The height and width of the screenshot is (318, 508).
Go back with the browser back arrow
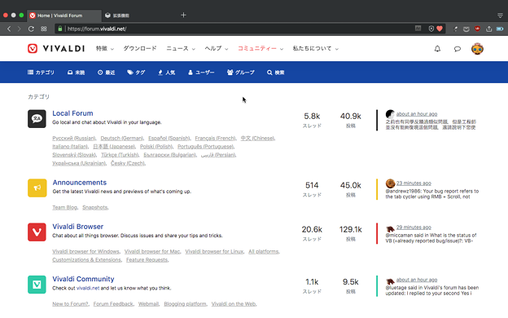click(9, 29)
